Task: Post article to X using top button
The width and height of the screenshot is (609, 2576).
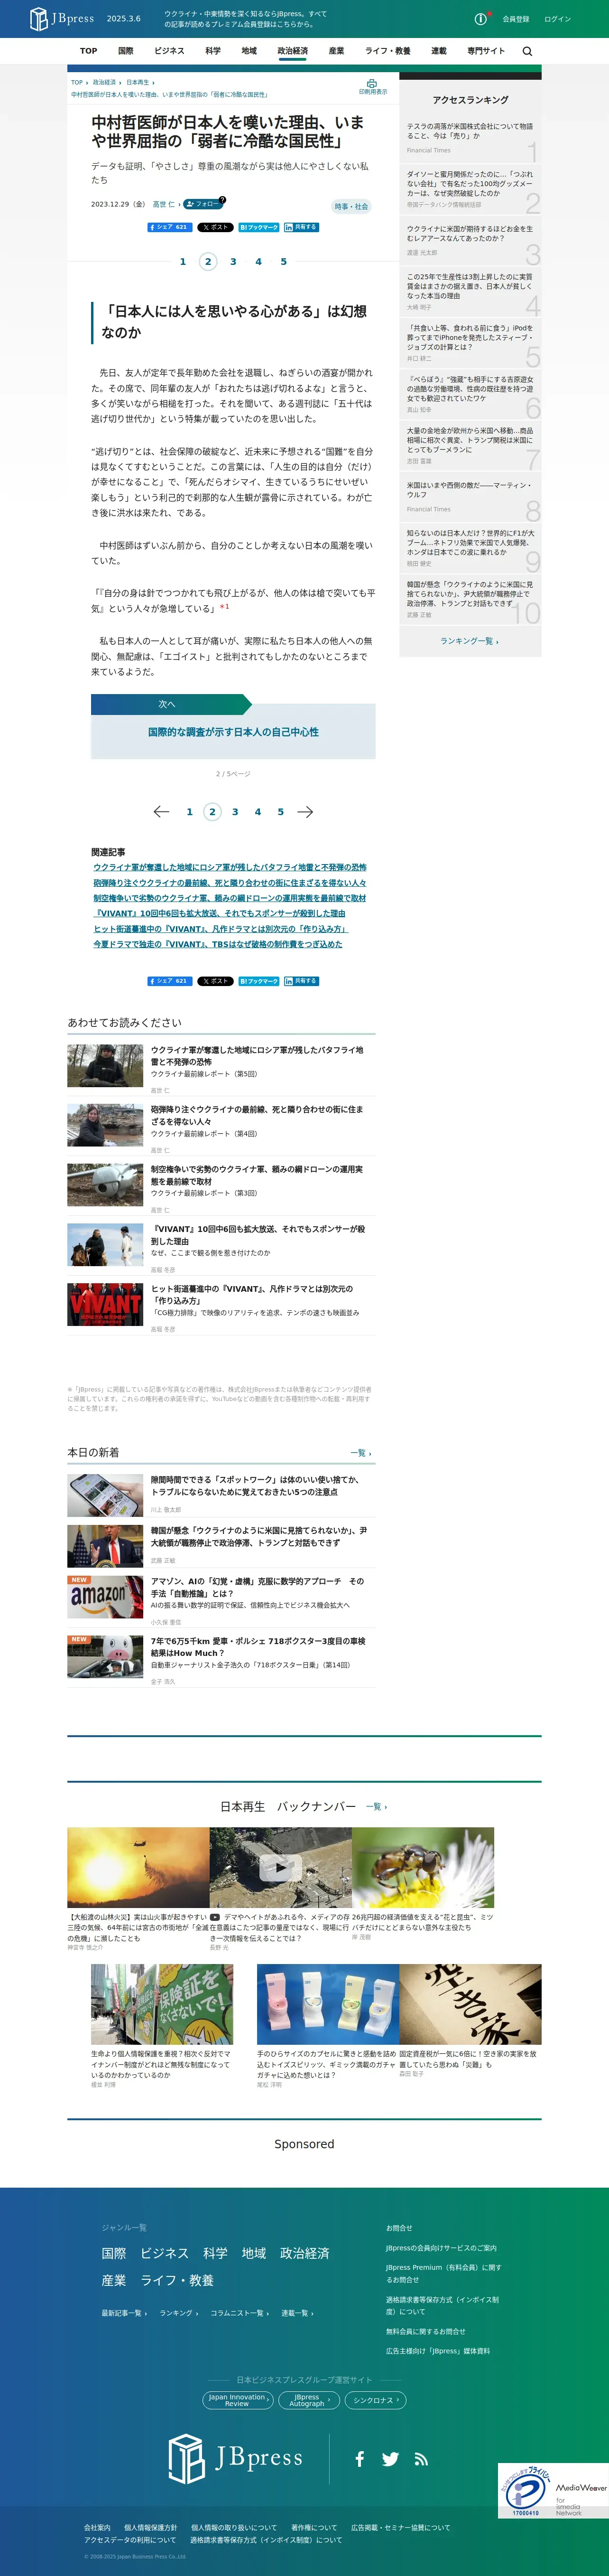Action: [x=216, y=227]
